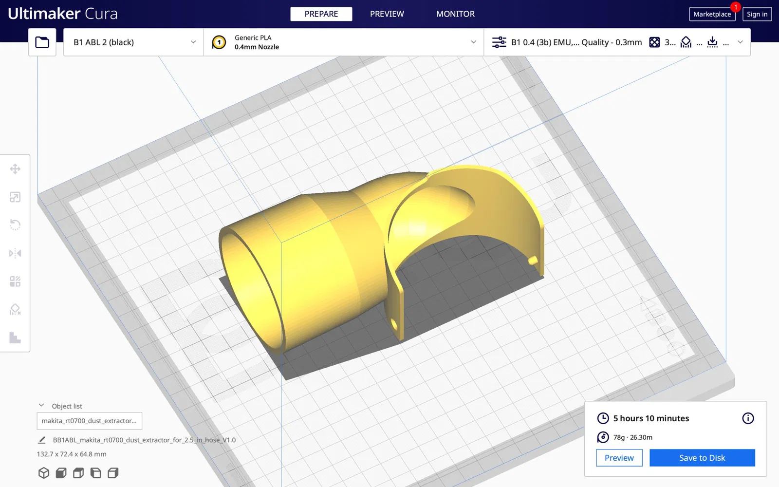Click the Ultimaker Cura logo

63,14
